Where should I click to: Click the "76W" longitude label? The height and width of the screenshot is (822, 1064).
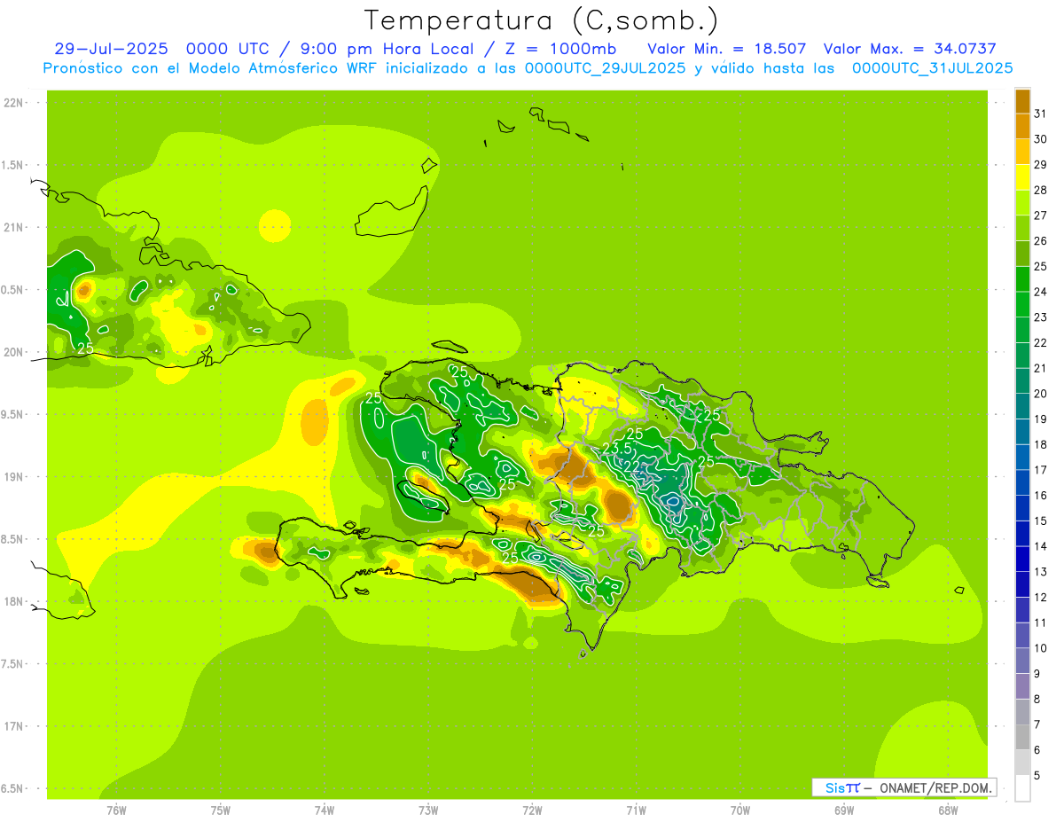pos(116,810)
